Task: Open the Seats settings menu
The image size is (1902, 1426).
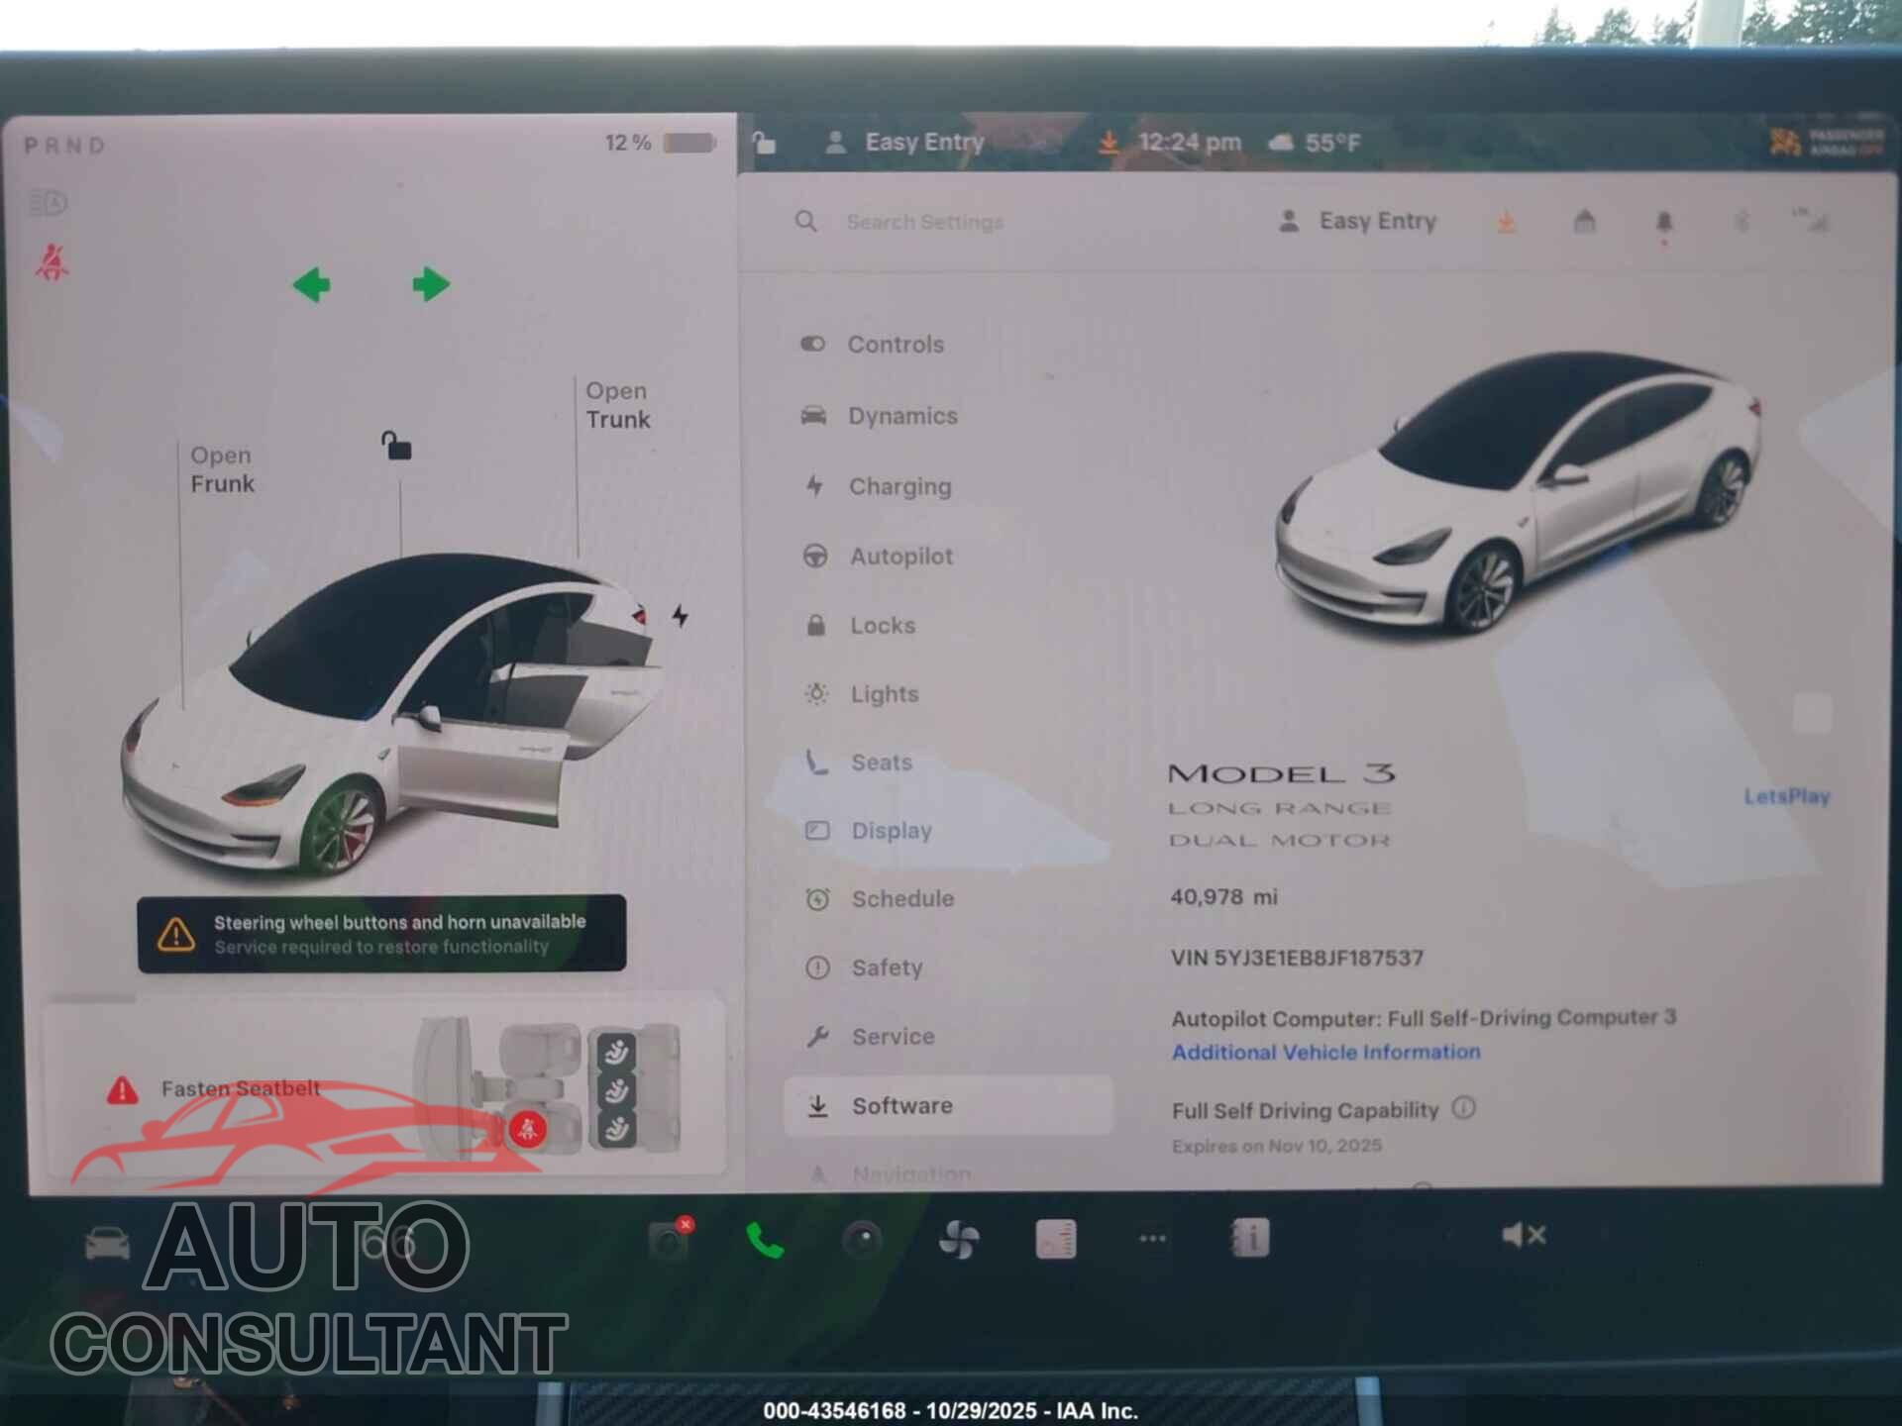Action: pos(858,763)
